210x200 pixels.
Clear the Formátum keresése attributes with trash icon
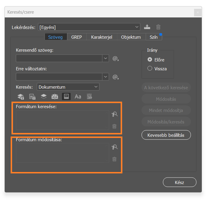tap(114, 126)
